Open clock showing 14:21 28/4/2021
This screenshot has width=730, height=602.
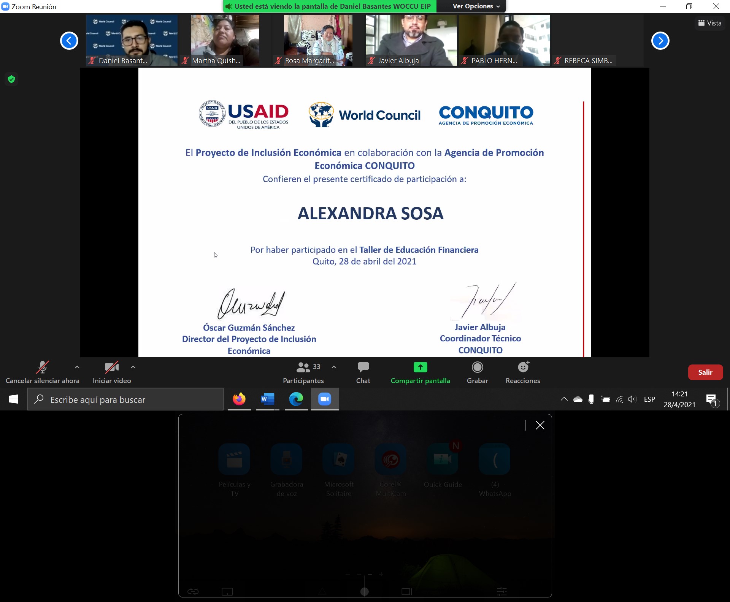679,399
